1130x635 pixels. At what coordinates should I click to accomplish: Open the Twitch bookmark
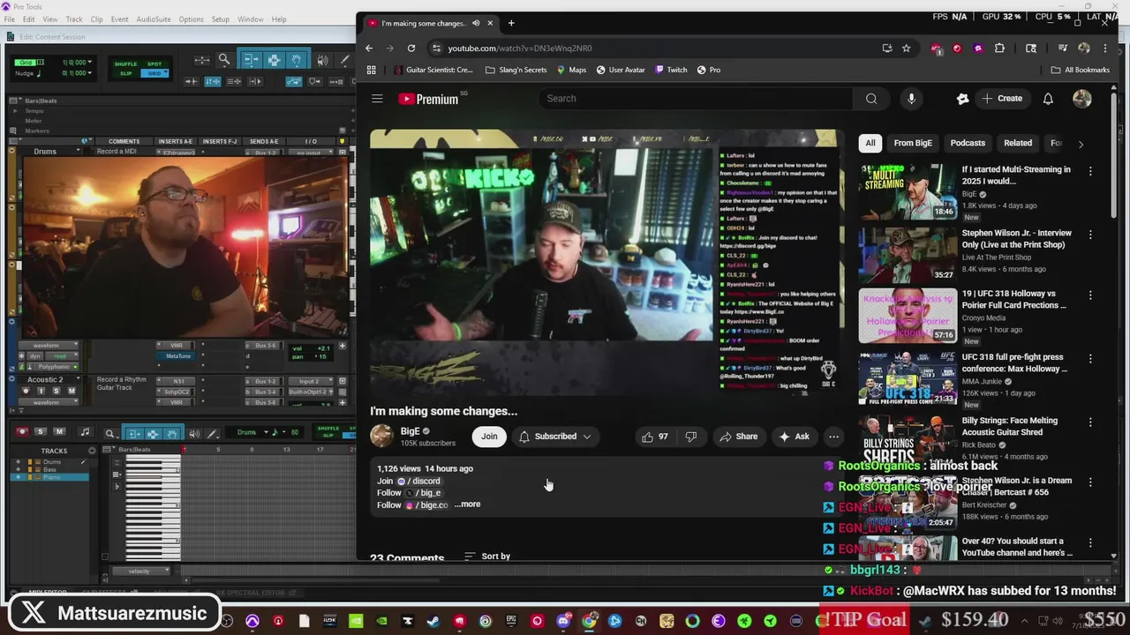point(671,70)
